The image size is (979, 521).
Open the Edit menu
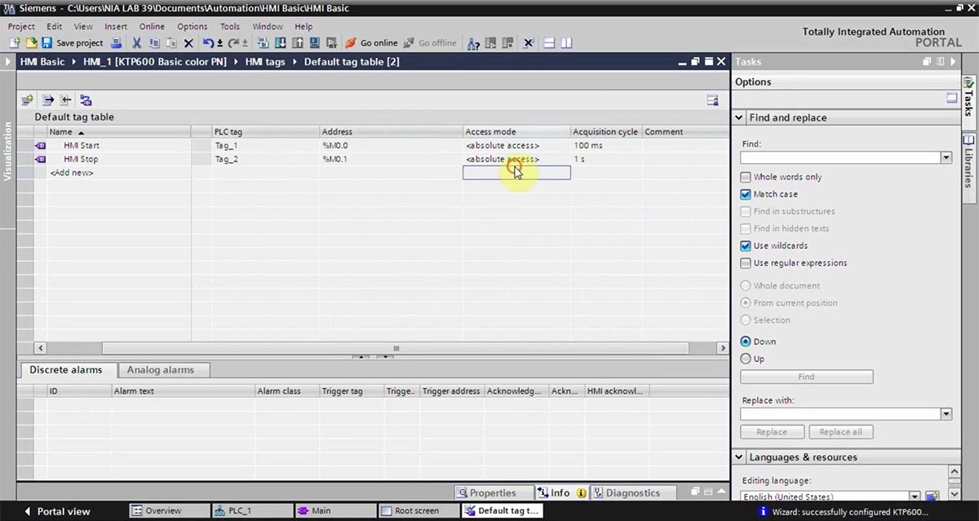pyautogui.click(x=54, y=26)
